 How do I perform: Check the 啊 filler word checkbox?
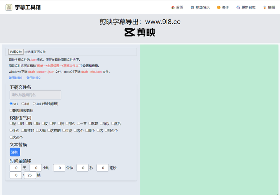[x=19, y=123]
